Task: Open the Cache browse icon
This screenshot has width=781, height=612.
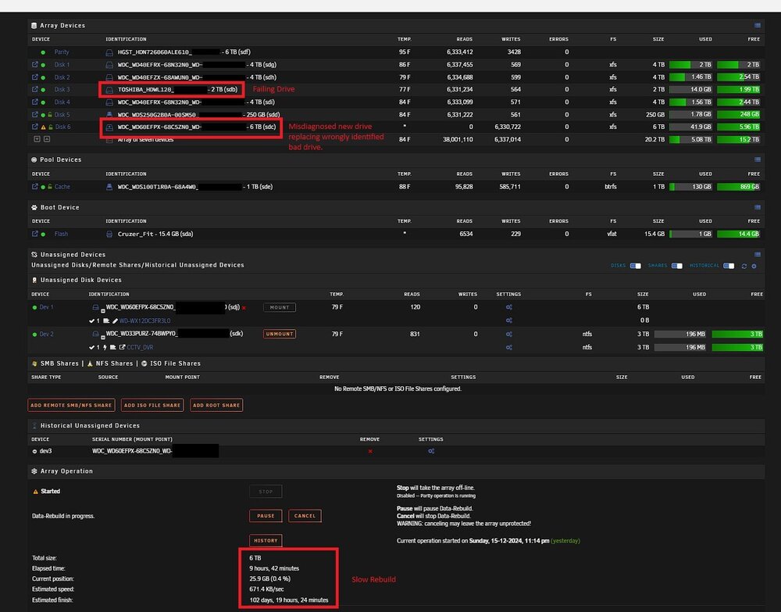Action: 35,186
